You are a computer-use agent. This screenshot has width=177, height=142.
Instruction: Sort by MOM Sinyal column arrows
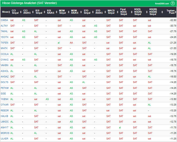(x=69, y=12)
